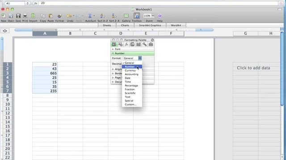Open the Formatting Palette tab icon
Image resolution: width=286 pixels, height=160 pixels.
114,44
